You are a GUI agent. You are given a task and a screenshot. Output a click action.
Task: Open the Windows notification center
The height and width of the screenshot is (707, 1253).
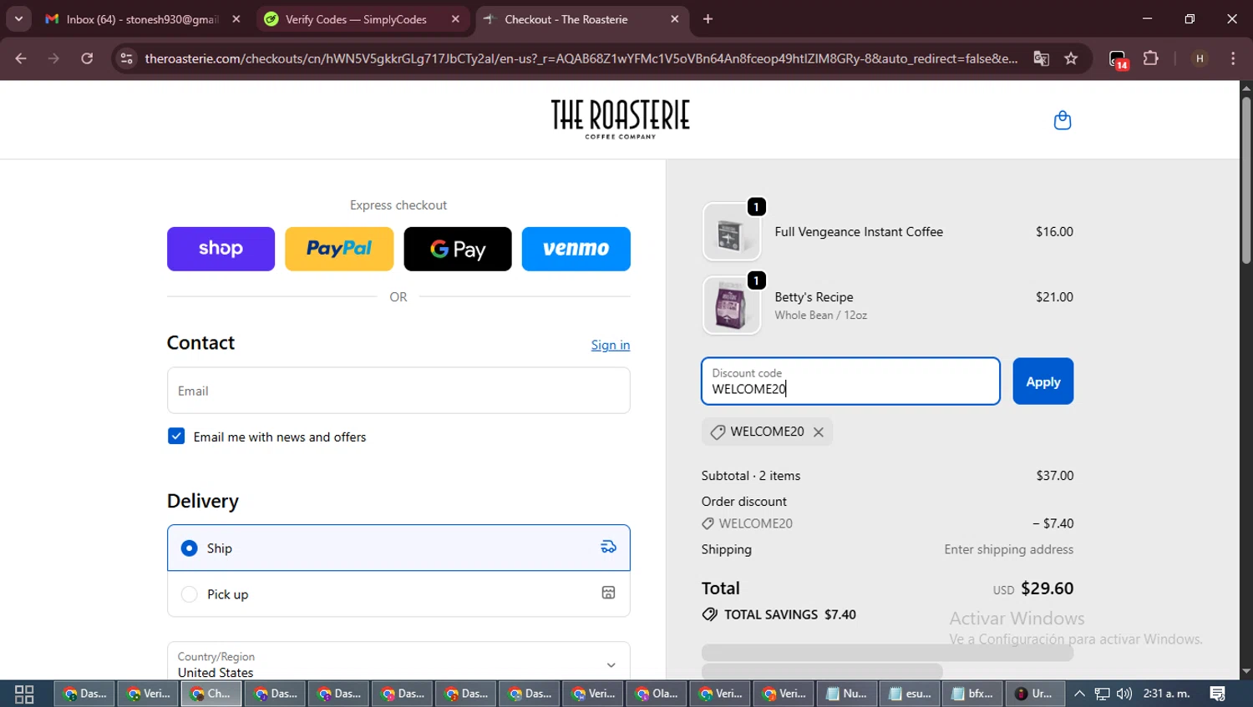[x=1217, y=694]
